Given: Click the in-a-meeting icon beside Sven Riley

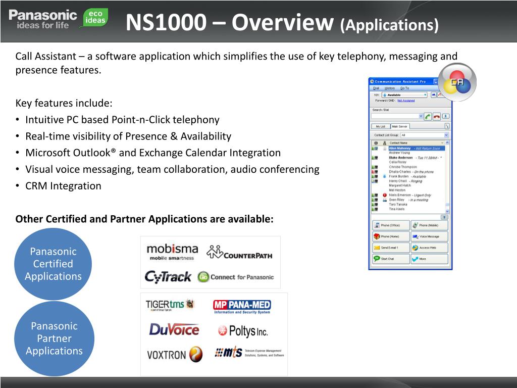Looking at the screenshot, I should tap(384, 200).
